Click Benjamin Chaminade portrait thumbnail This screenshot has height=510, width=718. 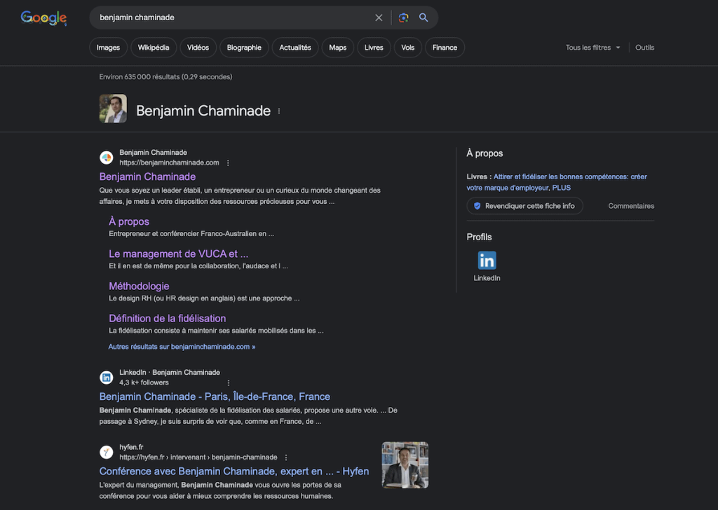113,109
